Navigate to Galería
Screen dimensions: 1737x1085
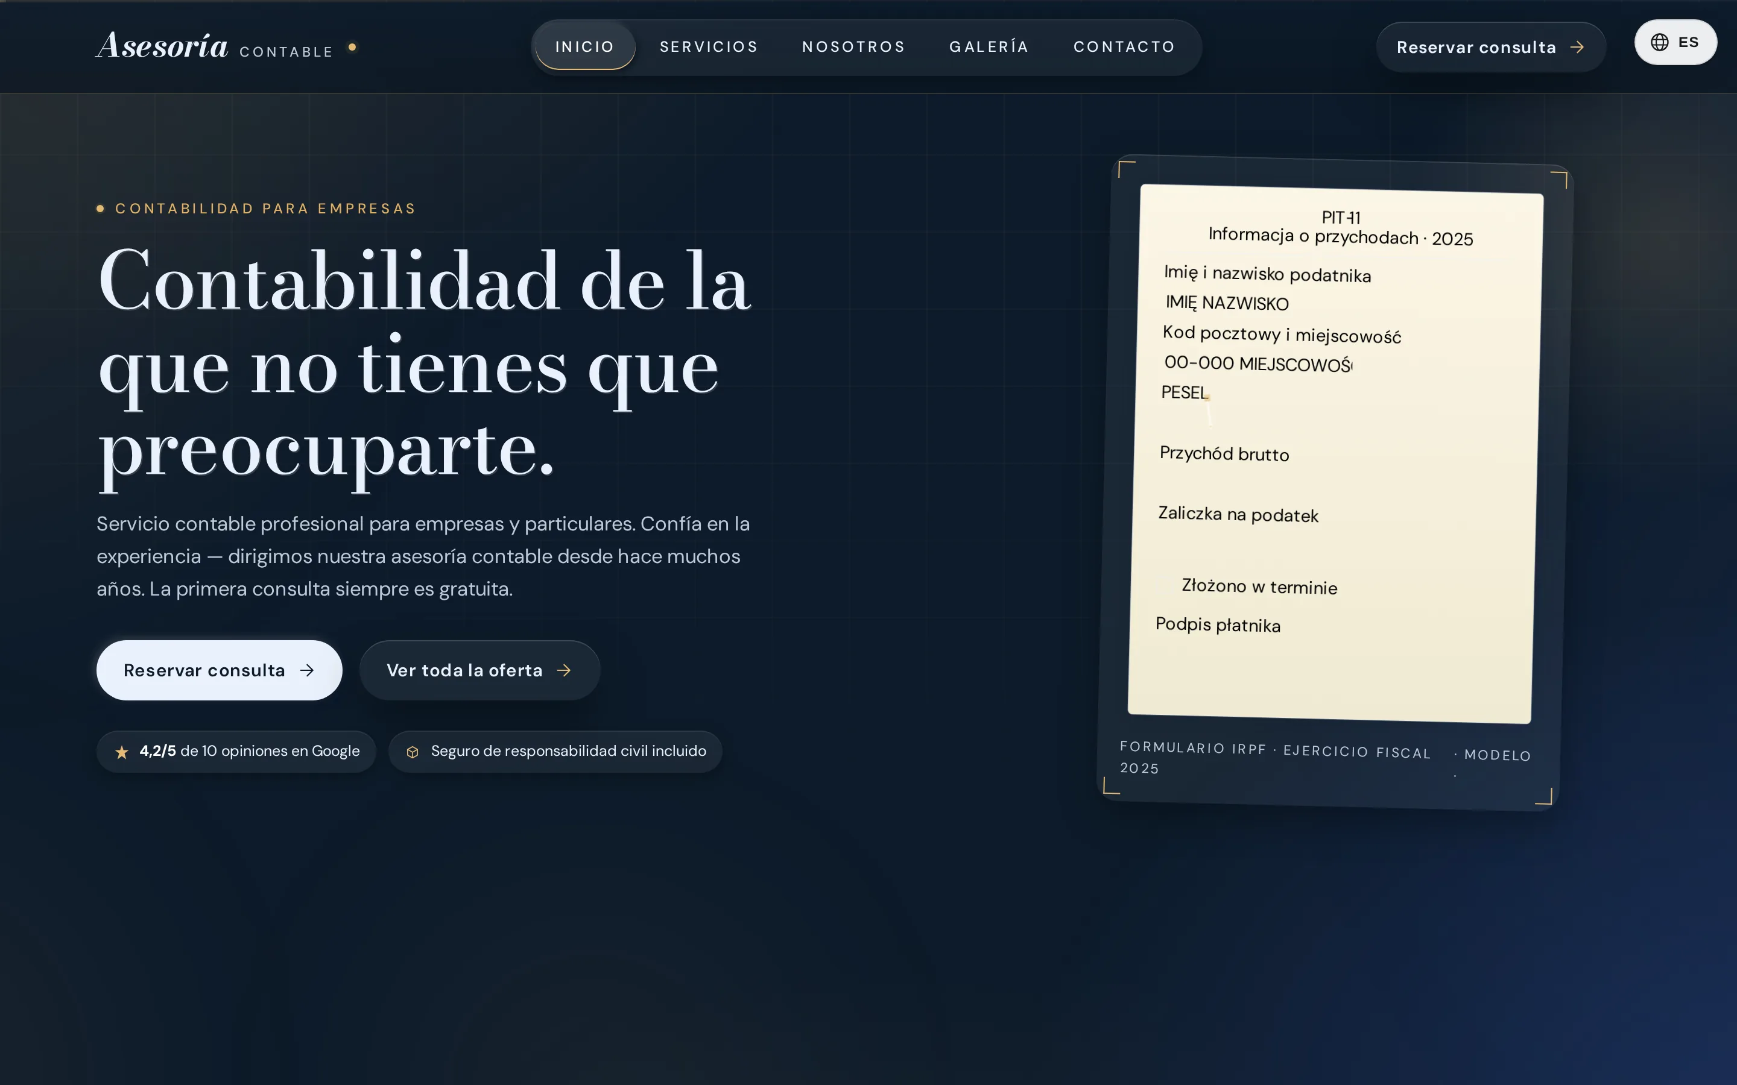click(989, 46)
